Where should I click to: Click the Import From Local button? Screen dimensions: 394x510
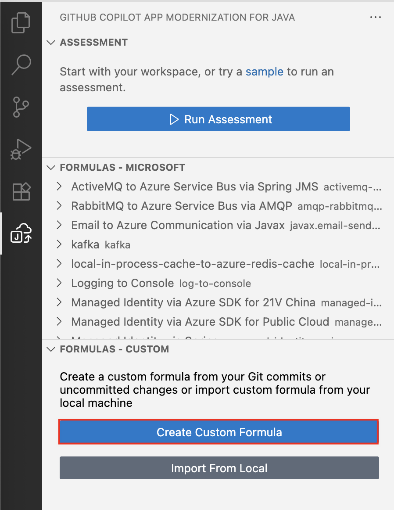[219, 468]
